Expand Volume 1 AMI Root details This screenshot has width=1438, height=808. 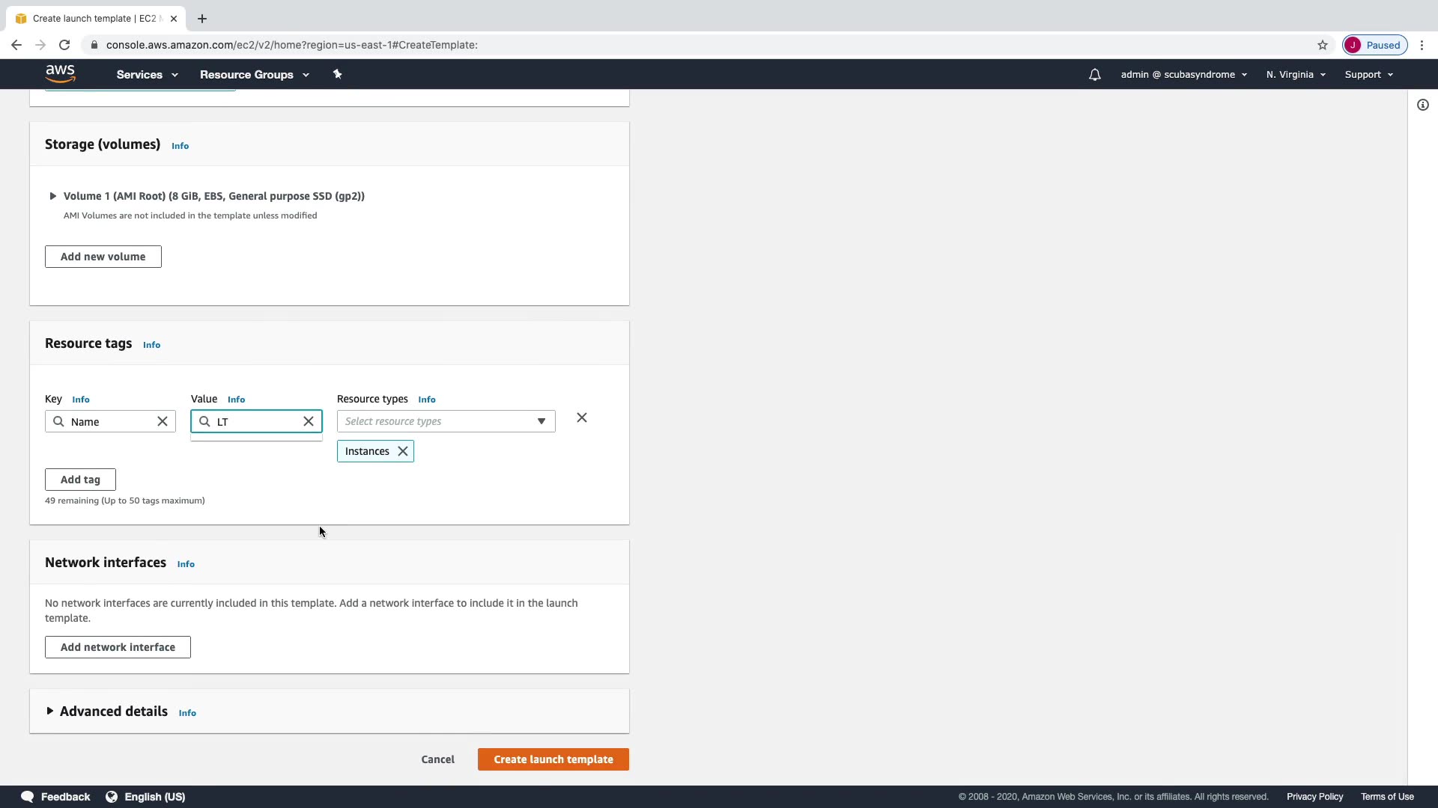[52, 196]
